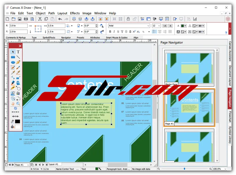
Task: Open the 100.0% zoom level dropdown
Action: click(225, 169)
